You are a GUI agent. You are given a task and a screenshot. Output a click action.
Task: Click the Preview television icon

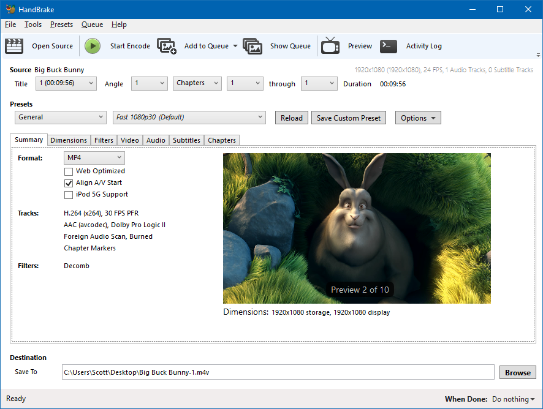330,46
